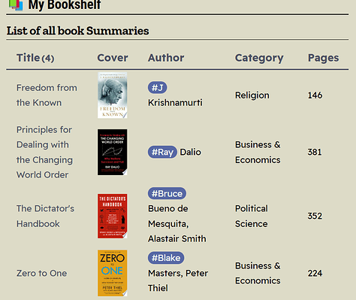The width and height of the screenshot is (356, 300).
Task: Select the #J author tag
Action: point(158,88)
